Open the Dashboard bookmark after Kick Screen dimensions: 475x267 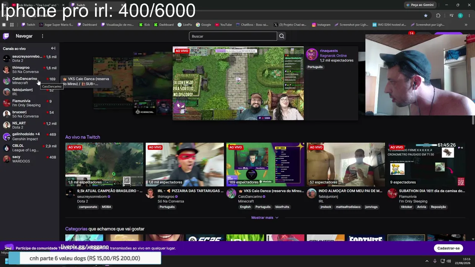(x=163, y=25)
